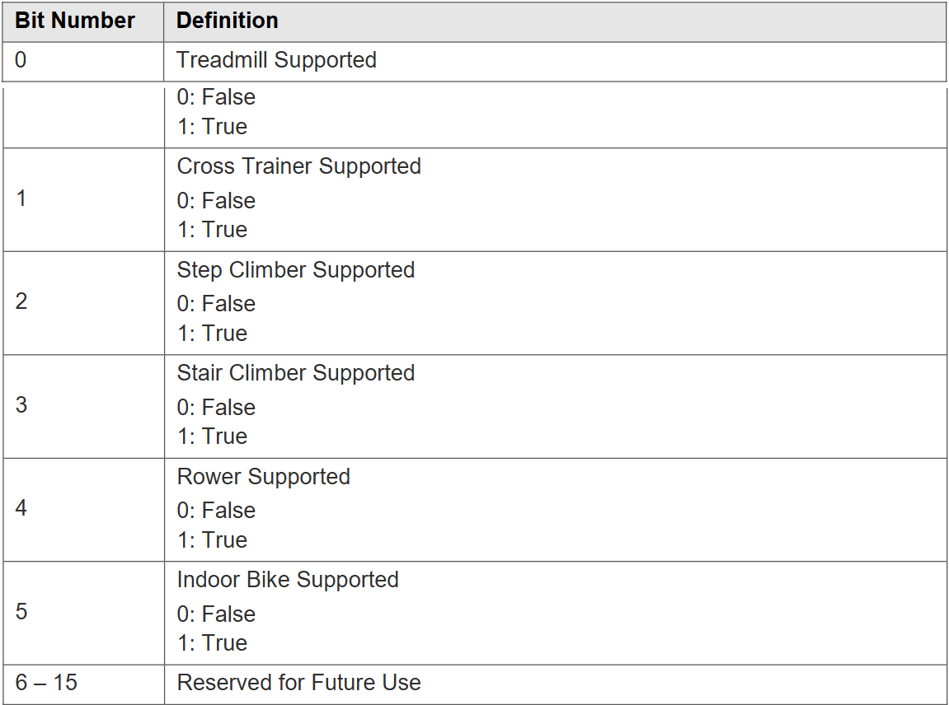The width and height of the screenshot is (949, 705).
Task: Select bit number 2 cell
Action: point(21,301)
